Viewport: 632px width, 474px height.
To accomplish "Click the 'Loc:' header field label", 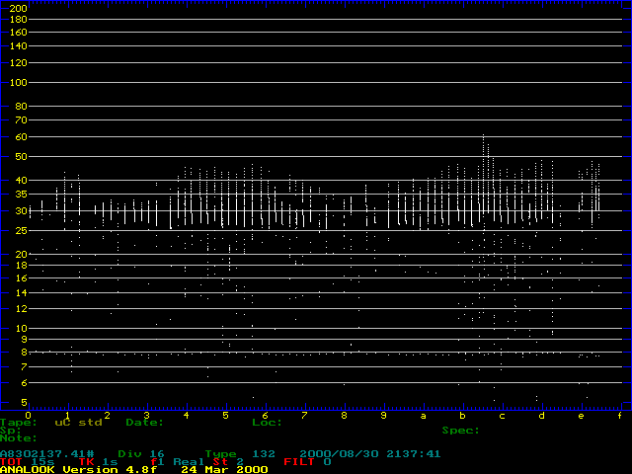I will pyautogui.click(x=267, y=423).
